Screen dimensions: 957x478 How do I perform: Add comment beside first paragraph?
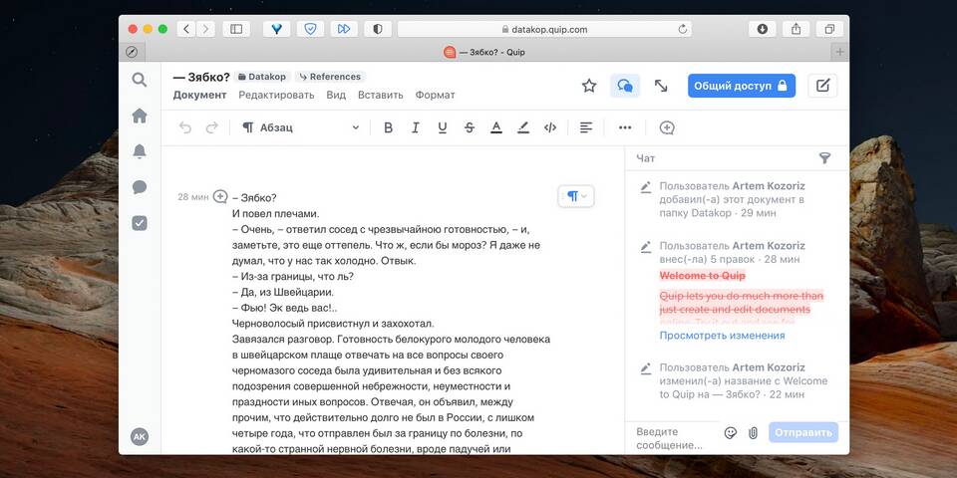pyautogui.click(x=220, y=196)
